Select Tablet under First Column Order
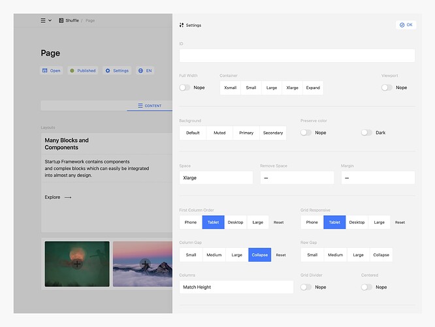435x327 pixels. [x=214, y=222]
